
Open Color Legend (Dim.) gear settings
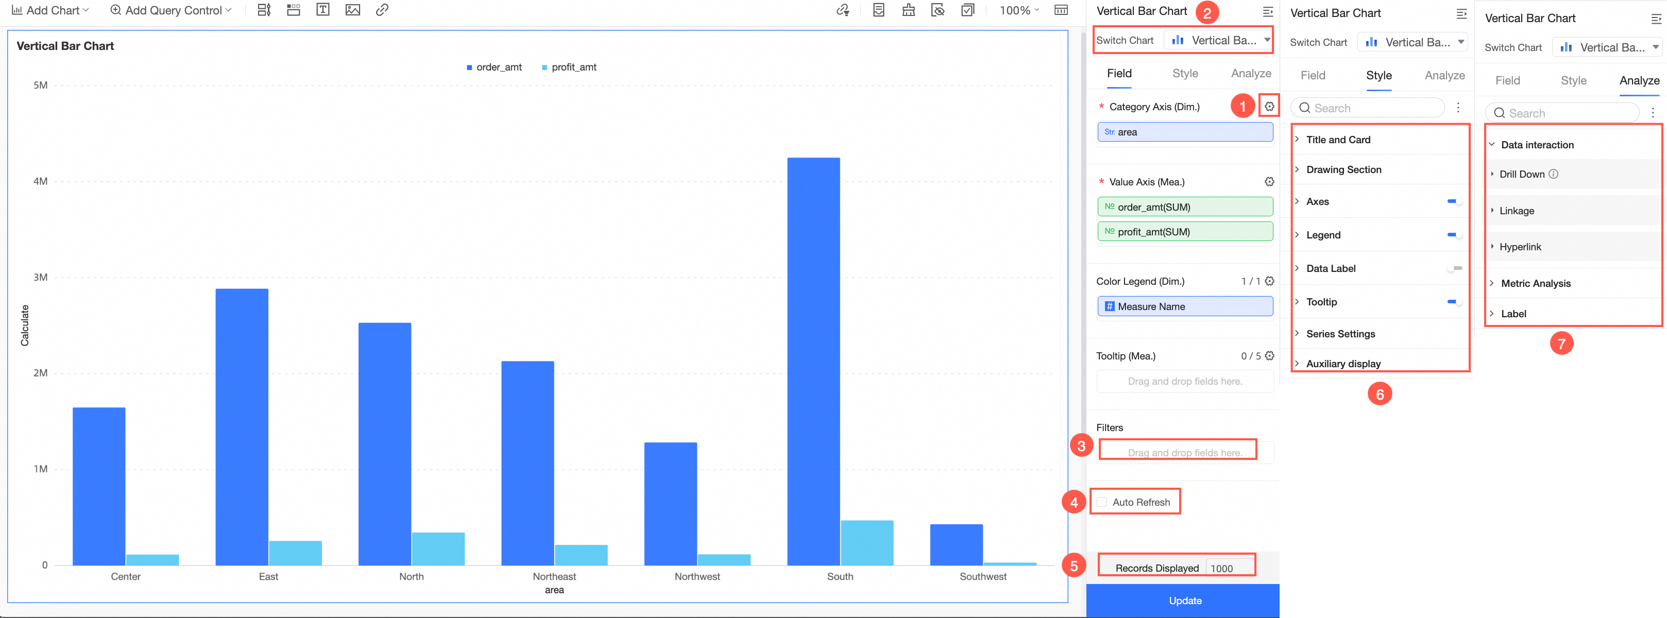click(1269, 281)
